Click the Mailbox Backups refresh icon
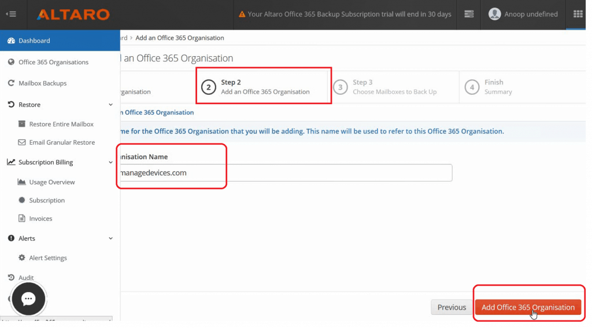 point(11,83)
